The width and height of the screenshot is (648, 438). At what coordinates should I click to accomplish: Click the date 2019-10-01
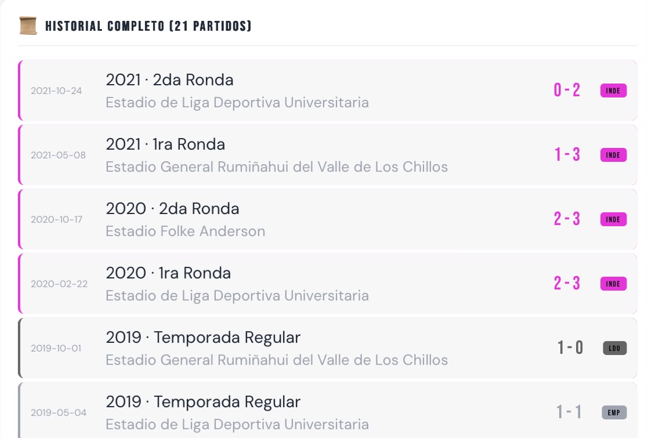pos(56,348)
